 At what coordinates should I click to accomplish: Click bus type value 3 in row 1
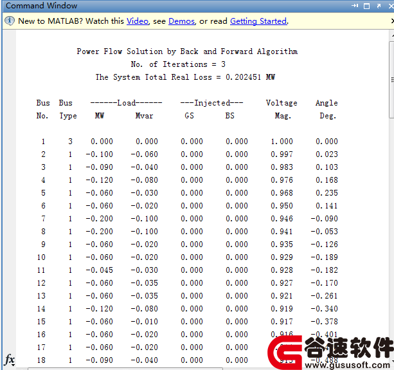70,142
